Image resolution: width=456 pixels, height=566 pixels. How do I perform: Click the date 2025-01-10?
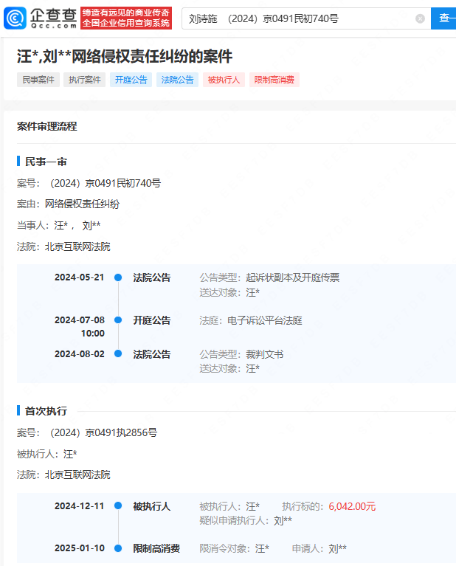[80, 548]
